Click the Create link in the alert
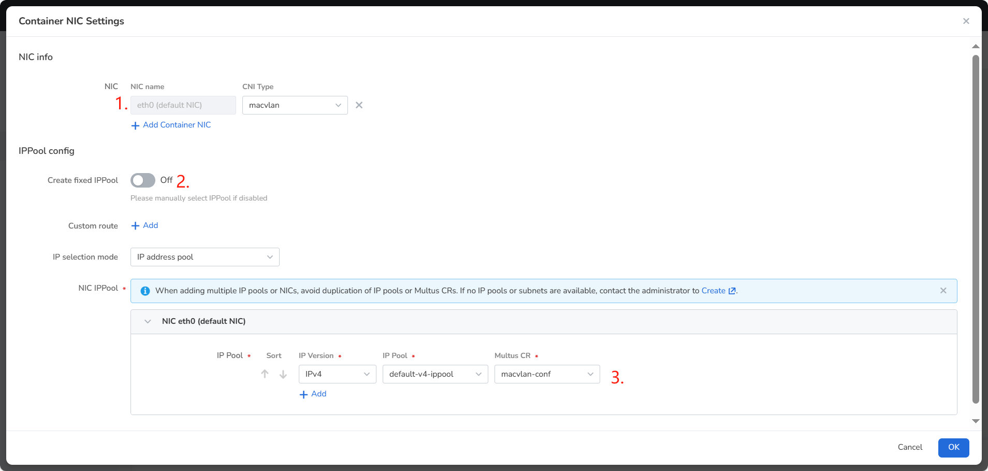Viewport: 988px width, 471px height. (713, 291)
